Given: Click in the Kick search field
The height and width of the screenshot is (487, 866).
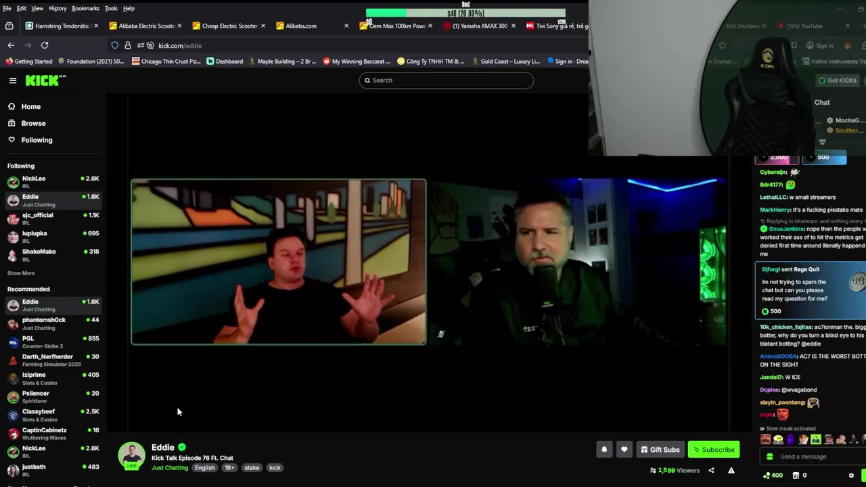Looking at the screenshot, I should tap(447, 80).
